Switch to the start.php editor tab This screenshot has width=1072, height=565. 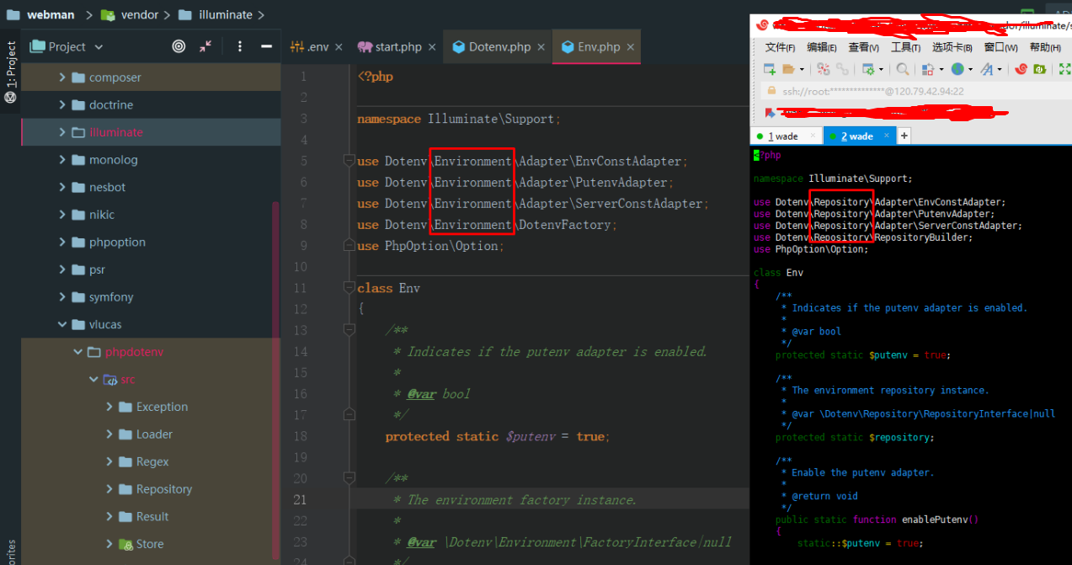pos(398,47)
